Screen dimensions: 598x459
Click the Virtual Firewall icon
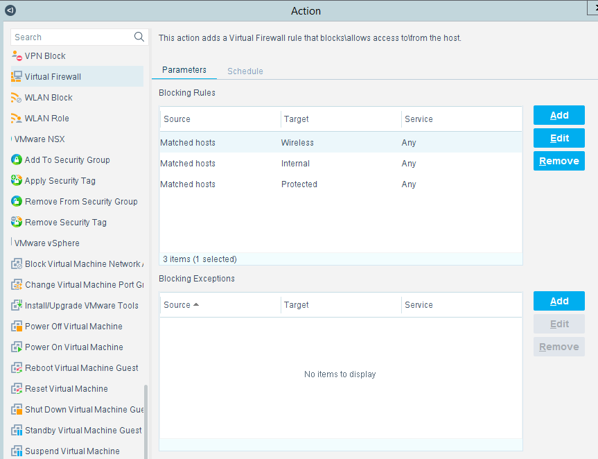(x=17, y=76)
